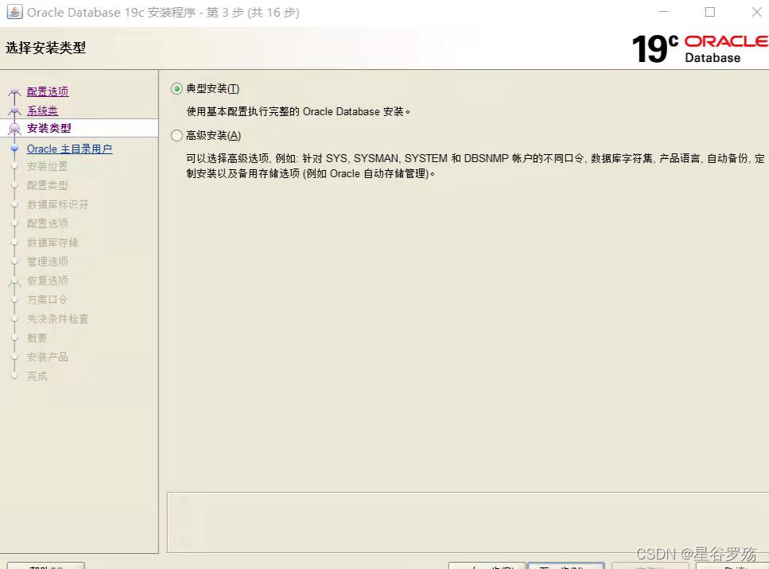
Task: Click the step node icon beside 系统类
Action: (15, 110)
